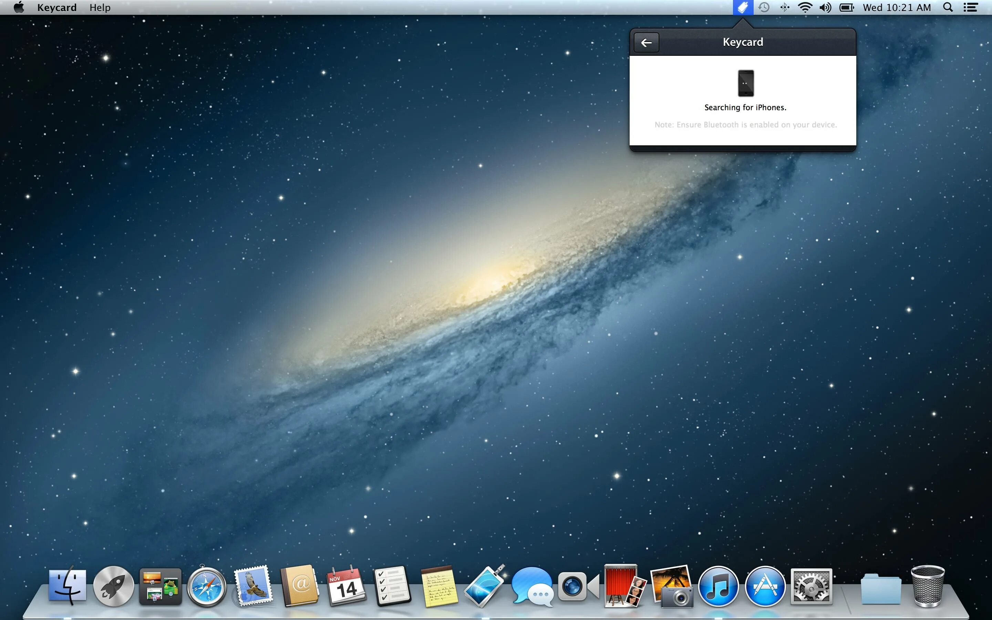
Task: Open the Calendar dock icon showing Nov 14
Action: point(347,587)
